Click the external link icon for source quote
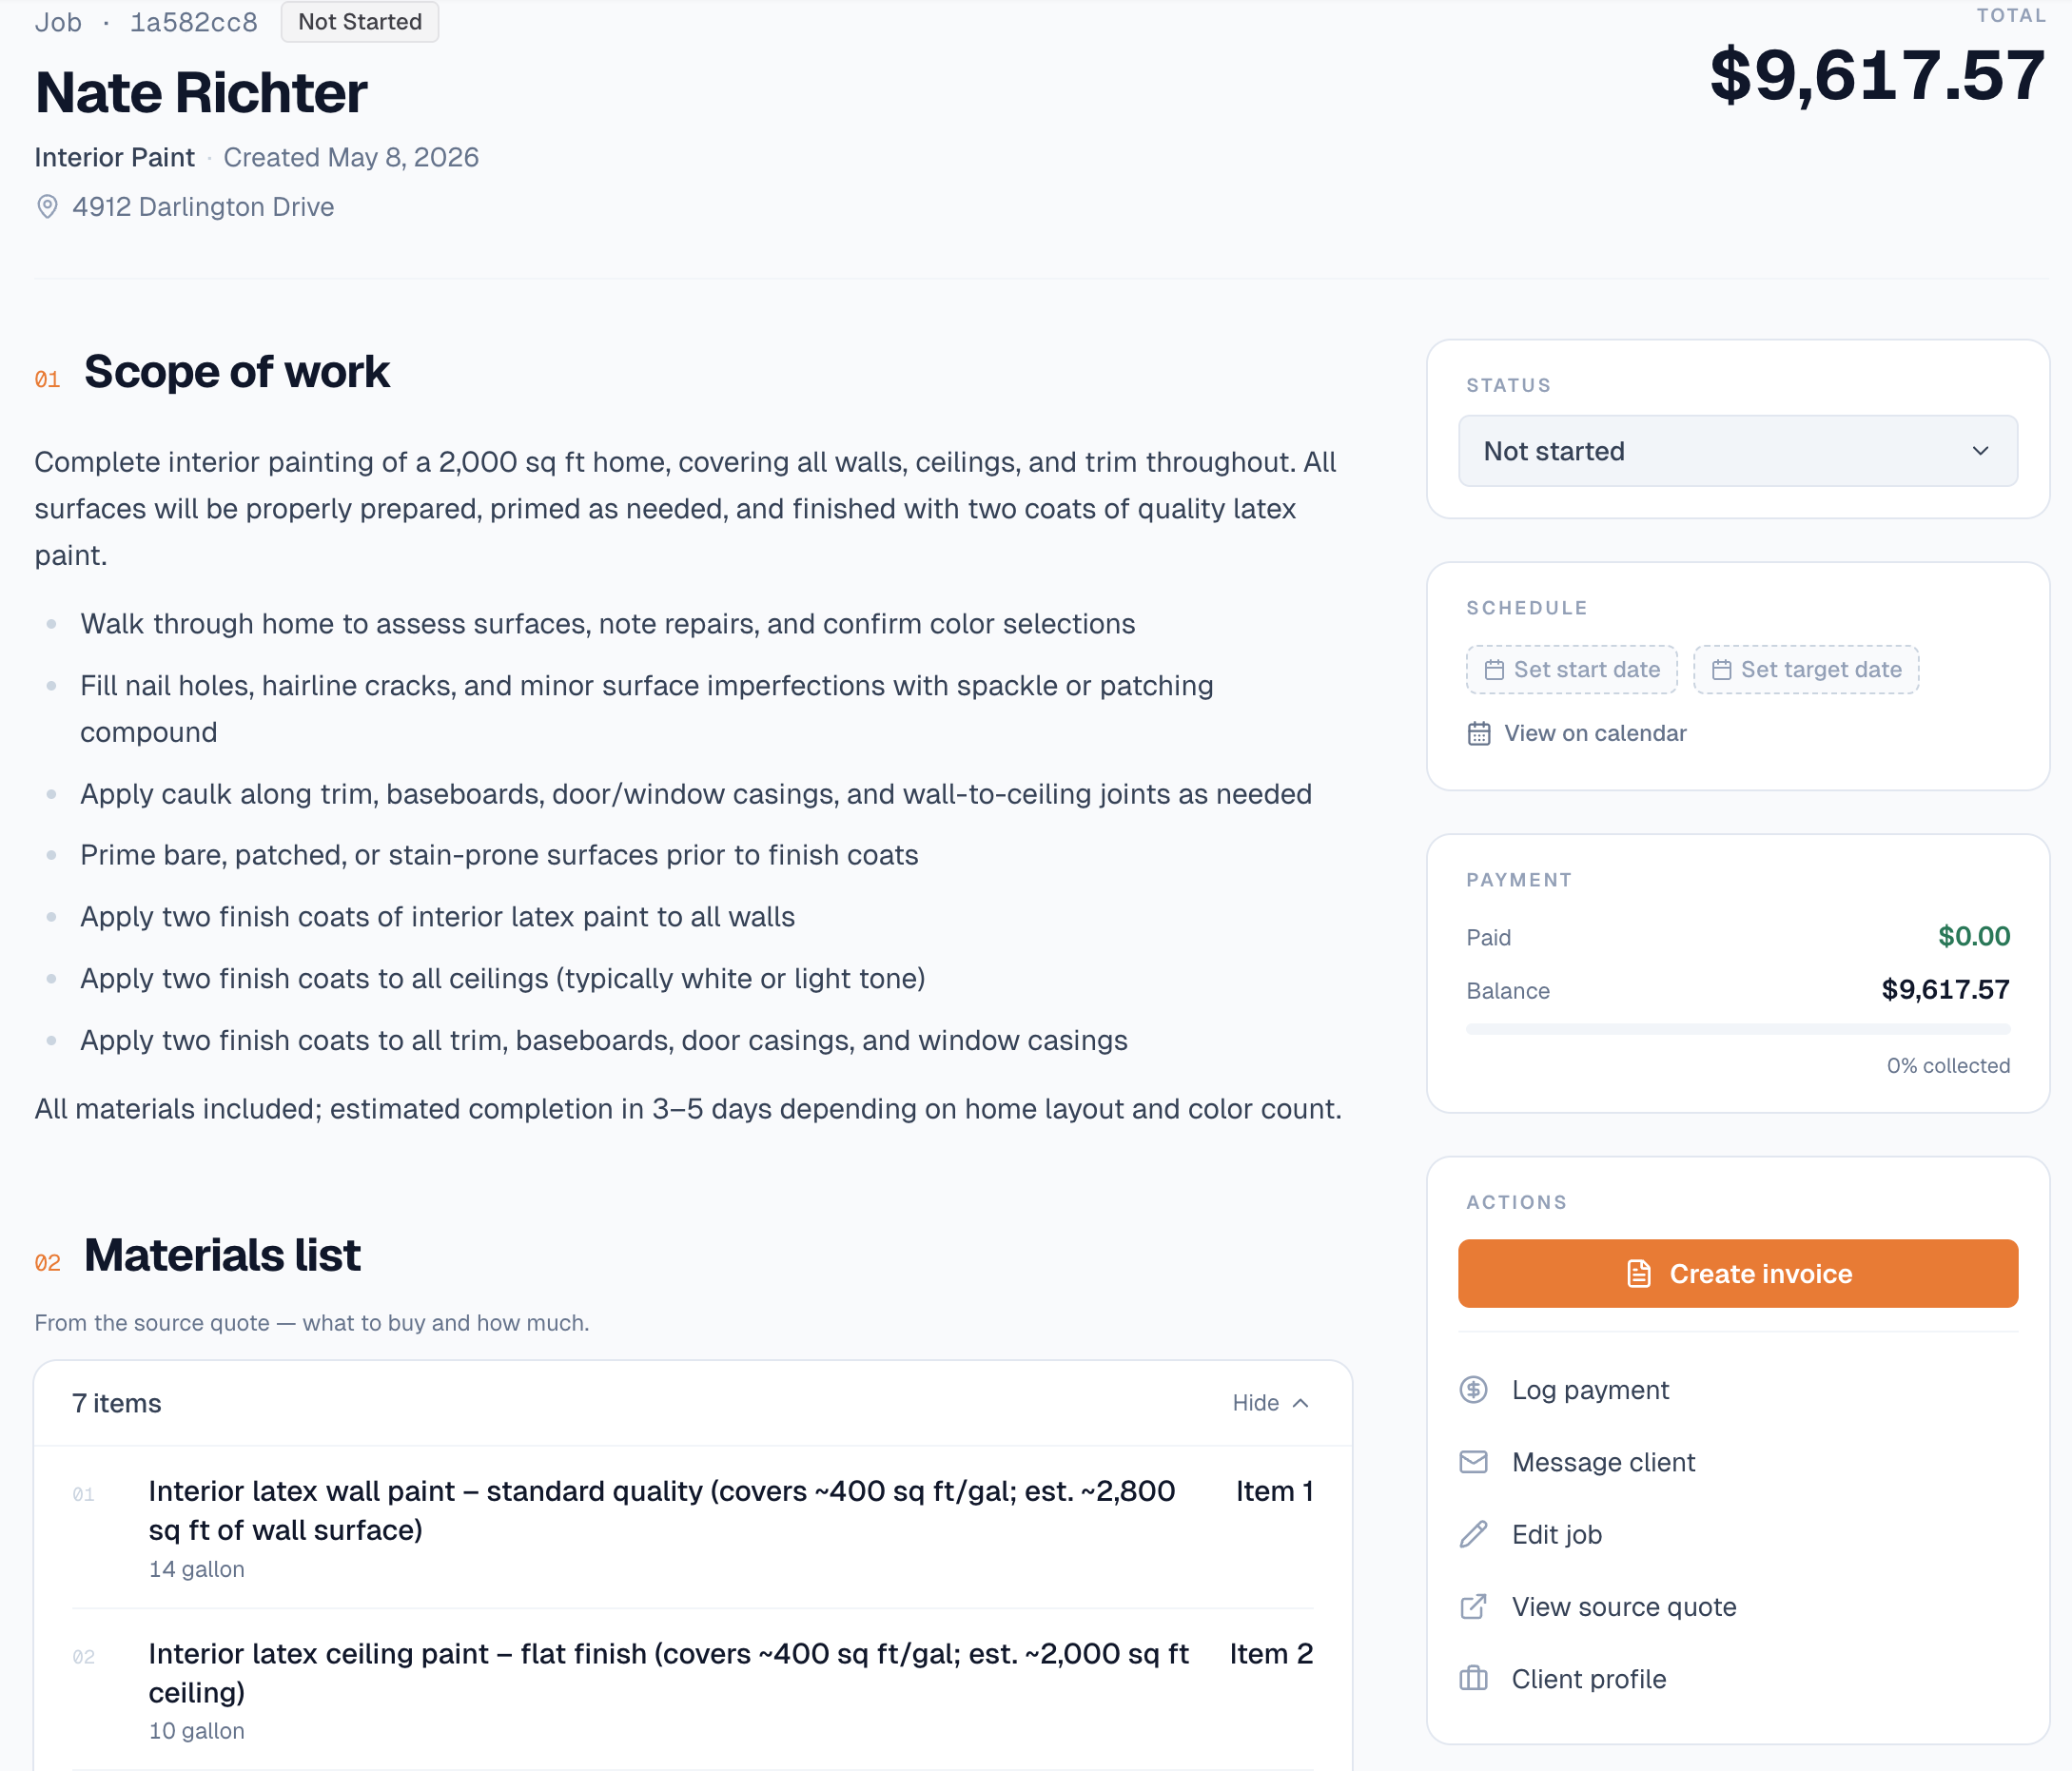The image size is (2072, 1771). (x=1473, y=1606)
